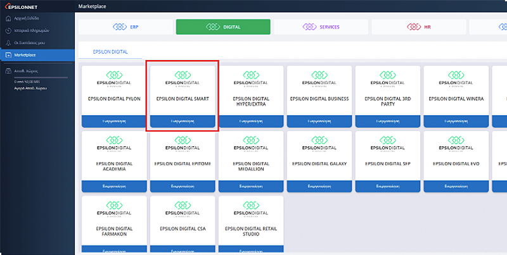This screenshot has width=507, height=255.
Task: Open the ERP category tab
Action: point(125,27)
